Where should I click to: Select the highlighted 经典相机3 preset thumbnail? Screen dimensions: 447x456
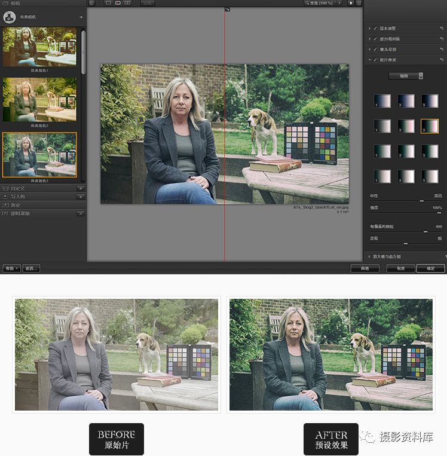tap(39, 155)
